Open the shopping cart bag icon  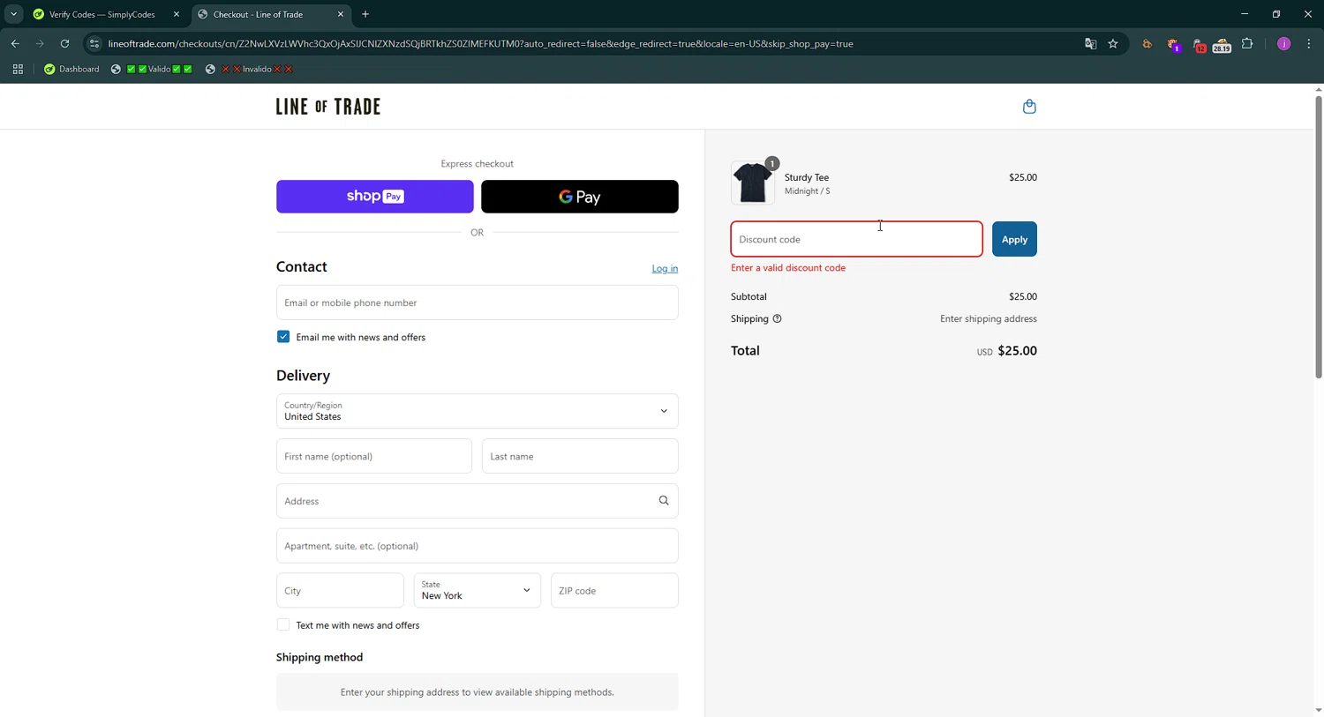[x=1029, y=107]
